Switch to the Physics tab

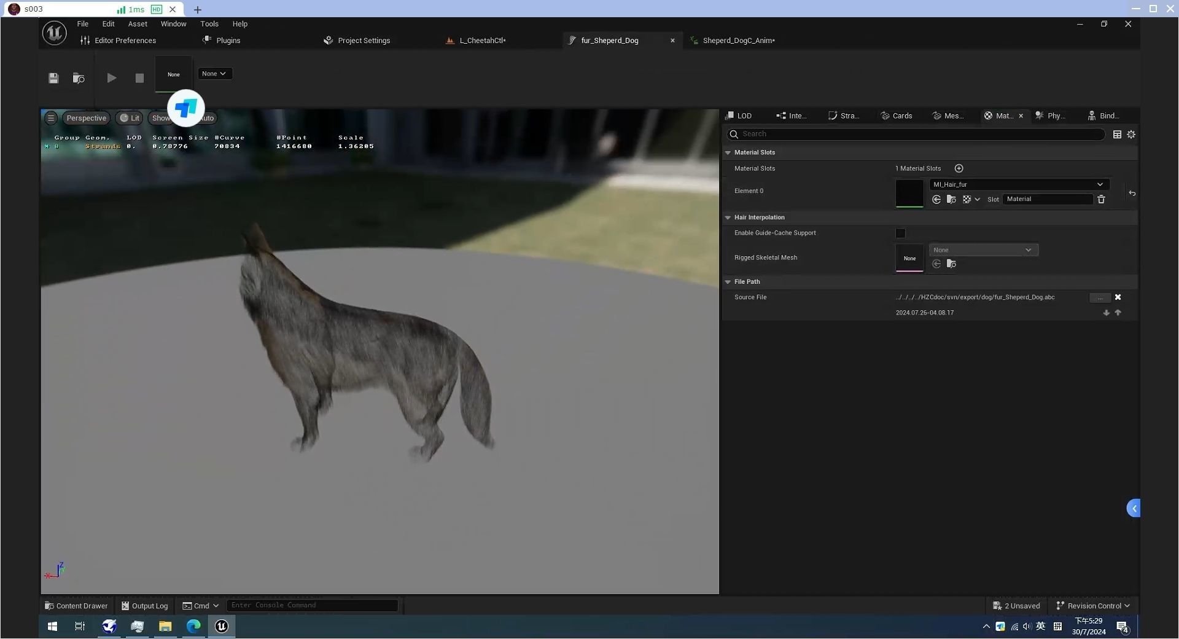click(x=1051, y=116)
